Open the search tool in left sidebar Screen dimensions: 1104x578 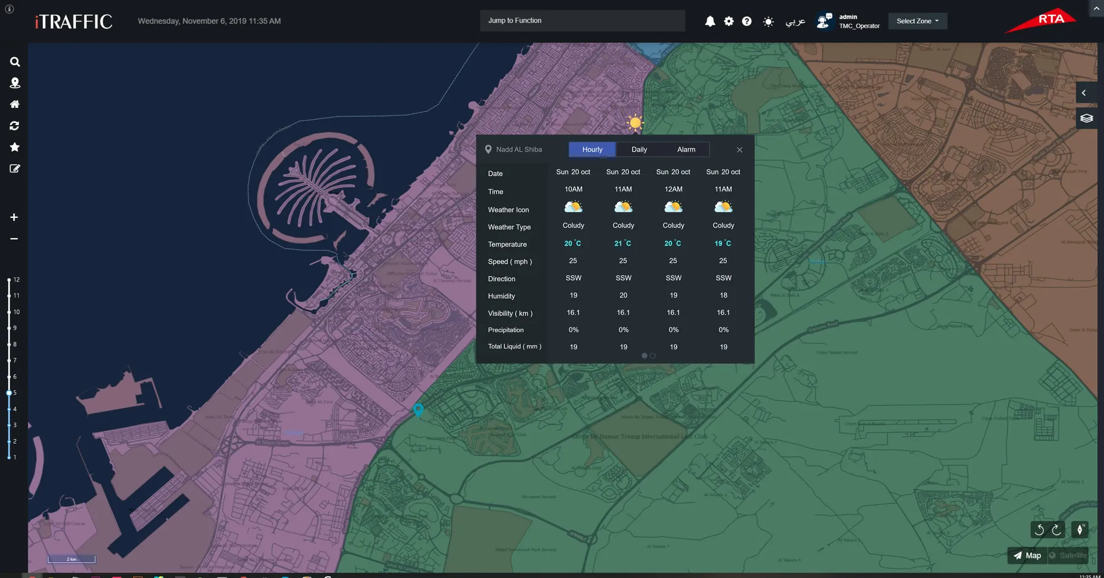click(15, 62)
